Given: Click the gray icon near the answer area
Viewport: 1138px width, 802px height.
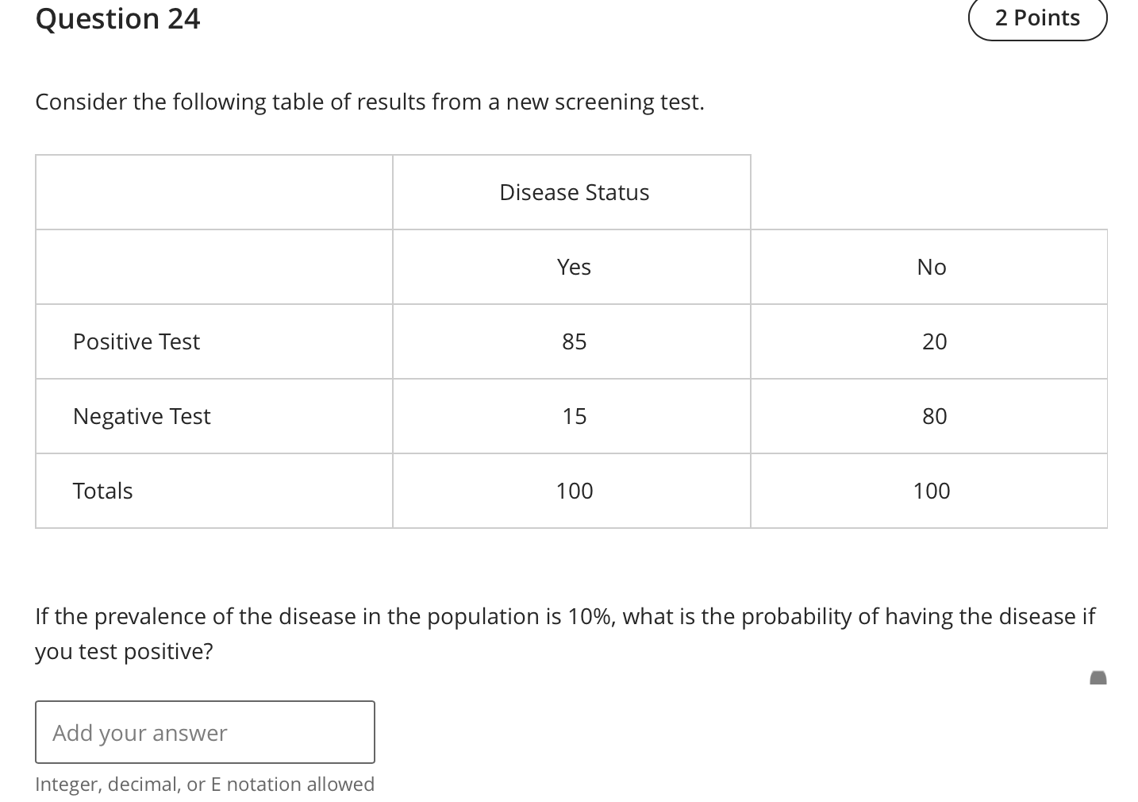Looking at the screenshot, I should click(x=1099, y=679).
